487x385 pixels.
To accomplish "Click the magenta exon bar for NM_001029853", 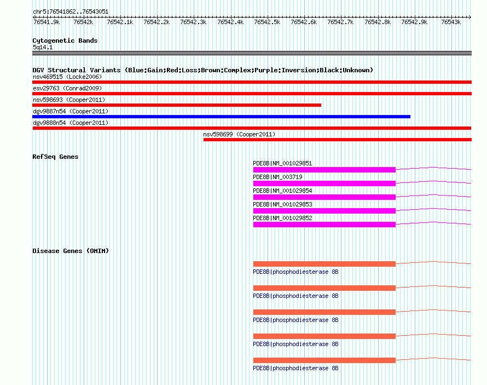I will tap(324, 211).
